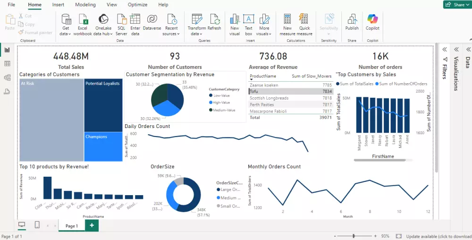Select the At Risk treemap block
472x240 pixels.
51,120
